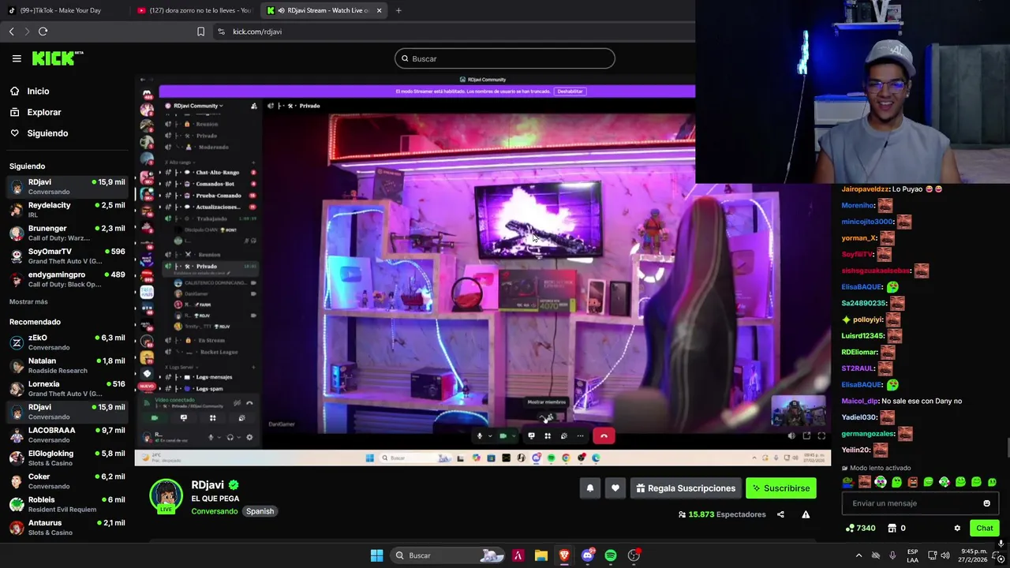Screen dimensions: 1010x568
Task: Open Spotify from the Windows taskbar
Action: tap(611, 555)
